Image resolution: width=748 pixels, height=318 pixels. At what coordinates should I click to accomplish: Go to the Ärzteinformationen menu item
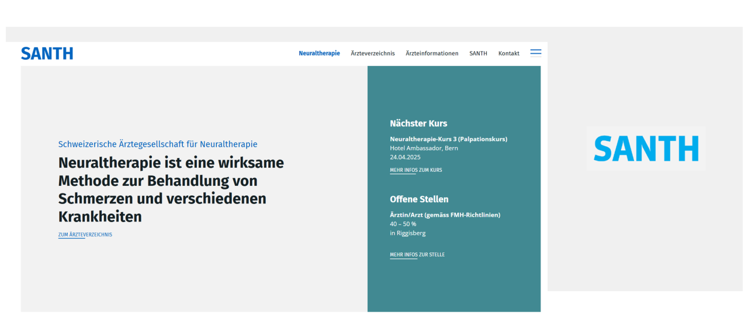pyautogui.click(x=432, y=53)
